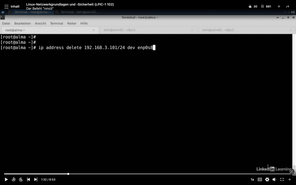The width and height of the screenshot is (296, 185).
Task: Mute the video volume
Action: (274, 180)
